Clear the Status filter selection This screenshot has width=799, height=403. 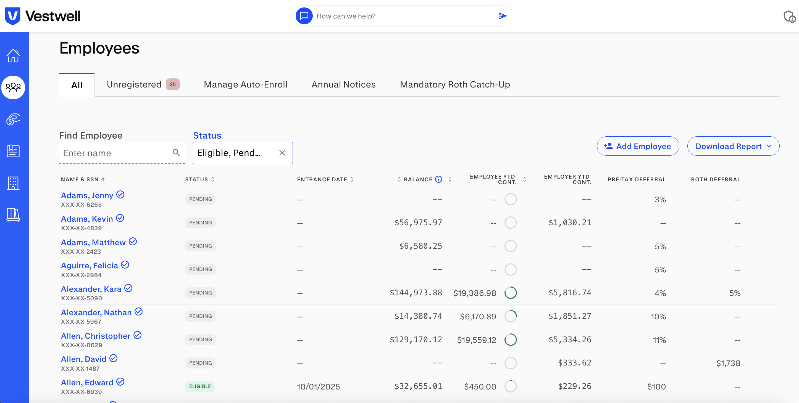tap(282, 153)
